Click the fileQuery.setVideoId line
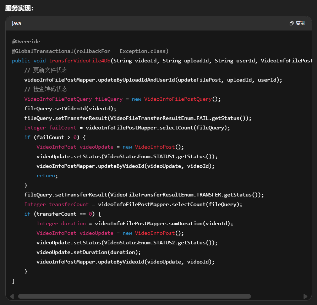 click(x=70, y=109)
